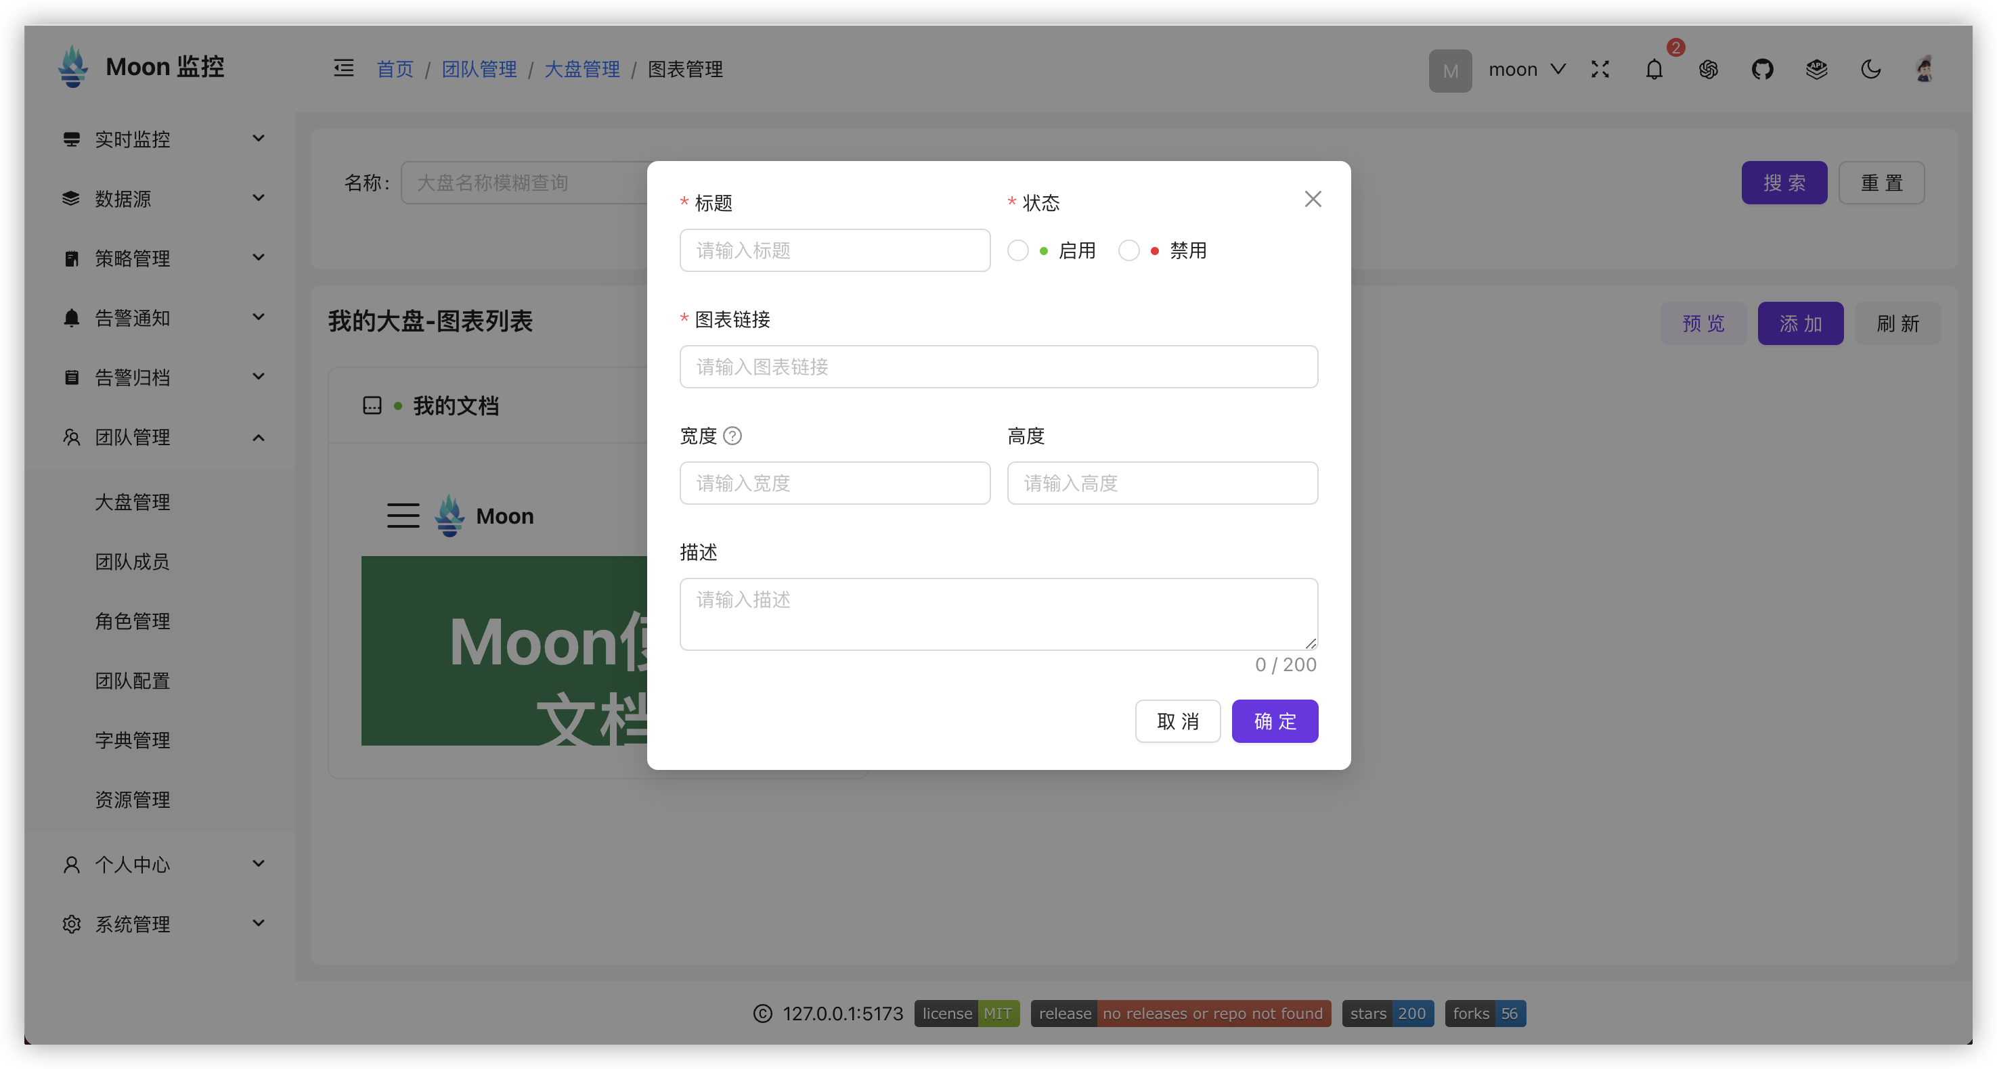Focus the 宽度 width input field
This screenshot has width=1997, height=1069.
835,483
